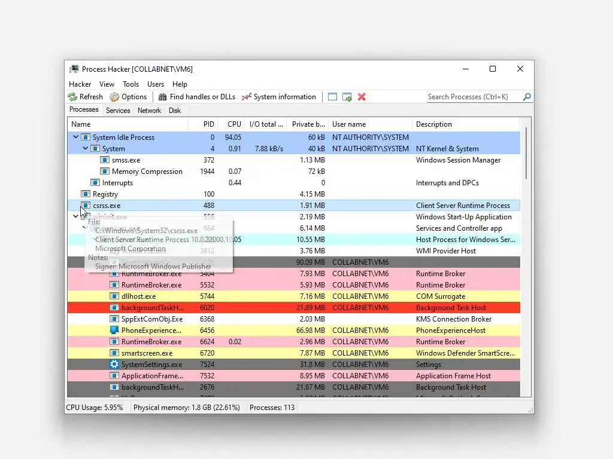Viewport: 613px width, 459px height.
Task: Collapse the wininit.exe tree node
Action: 75,216
